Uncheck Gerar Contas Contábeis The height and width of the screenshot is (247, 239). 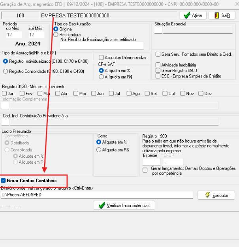3,181
